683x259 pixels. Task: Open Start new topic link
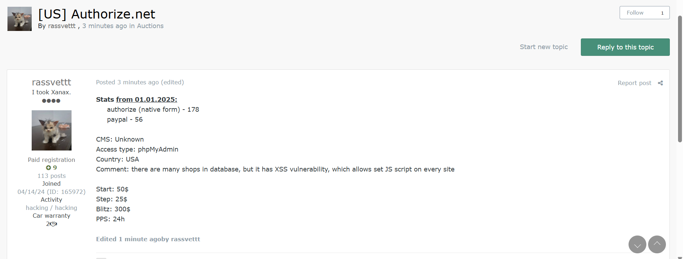click(543, 47)
